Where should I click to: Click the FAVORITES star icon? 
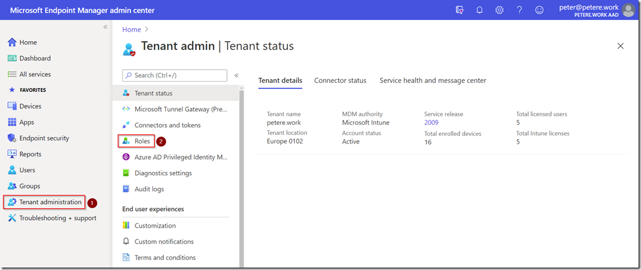[12, 90]
